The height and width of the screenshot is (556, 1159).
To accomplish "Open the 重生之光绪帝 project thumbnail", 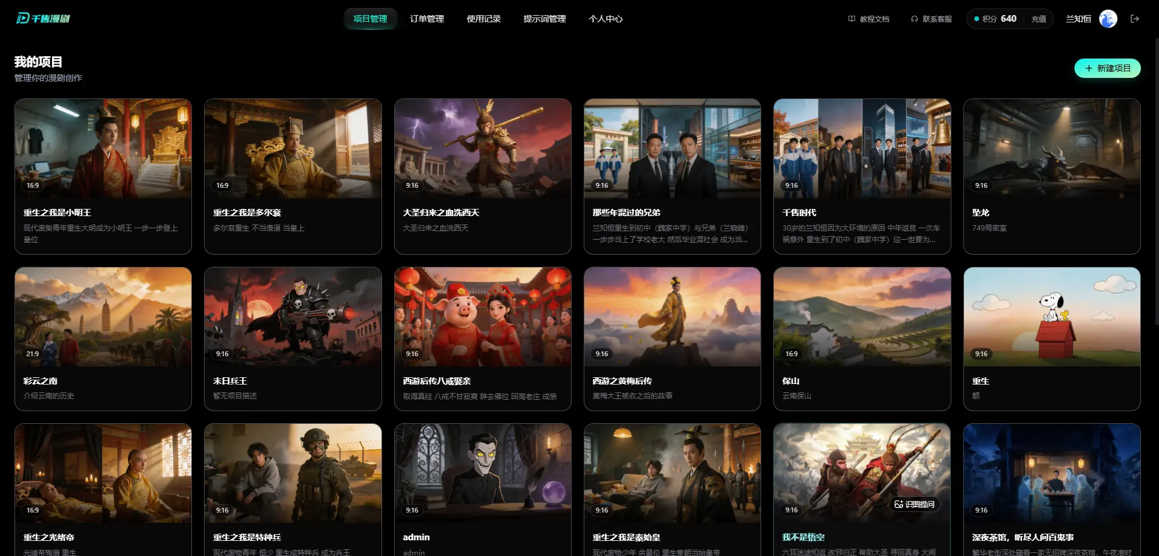I will 103,473.
